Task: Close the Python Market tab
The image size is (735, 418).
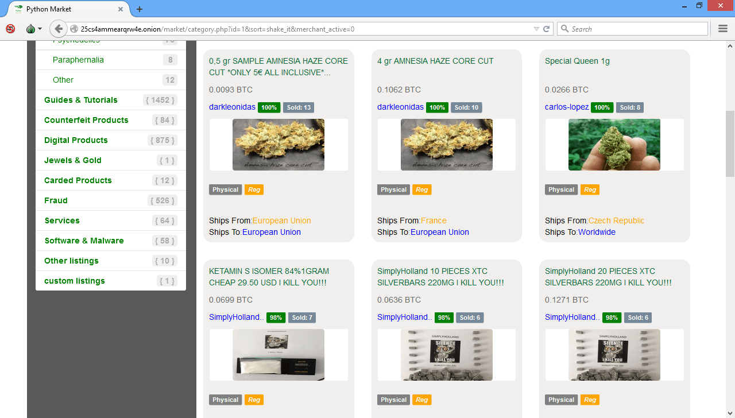Action: pyautogui.click(x=120, y=9)
